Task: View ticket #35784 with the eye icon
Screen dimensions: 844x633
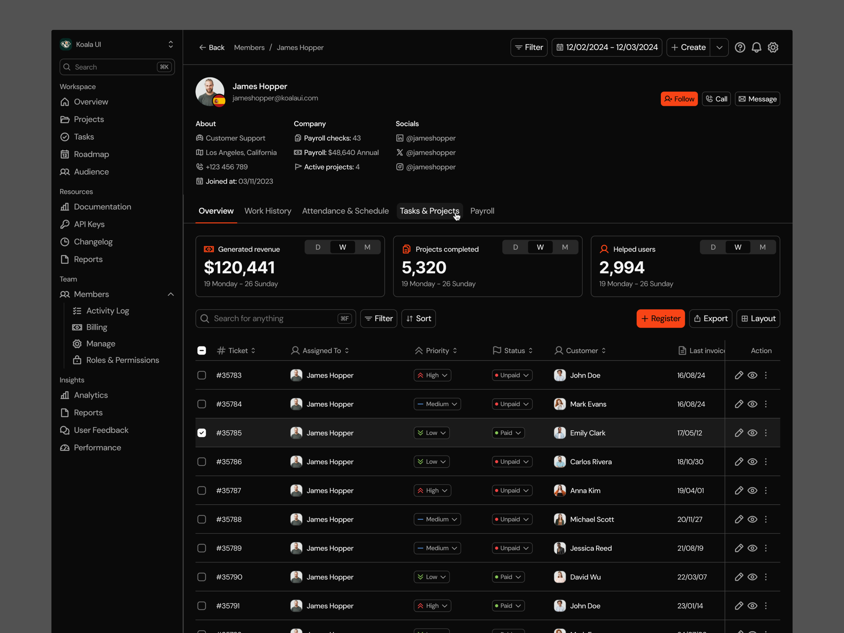Action: (x=753, y=404)
